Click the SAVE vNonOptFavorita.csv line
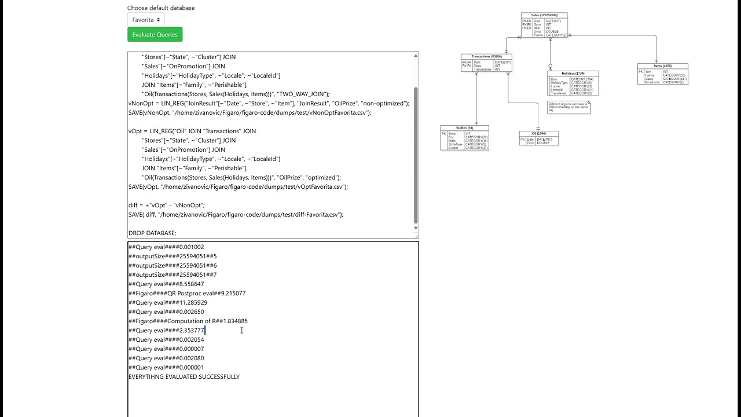741x417 pixels. [x=250, y=112]
